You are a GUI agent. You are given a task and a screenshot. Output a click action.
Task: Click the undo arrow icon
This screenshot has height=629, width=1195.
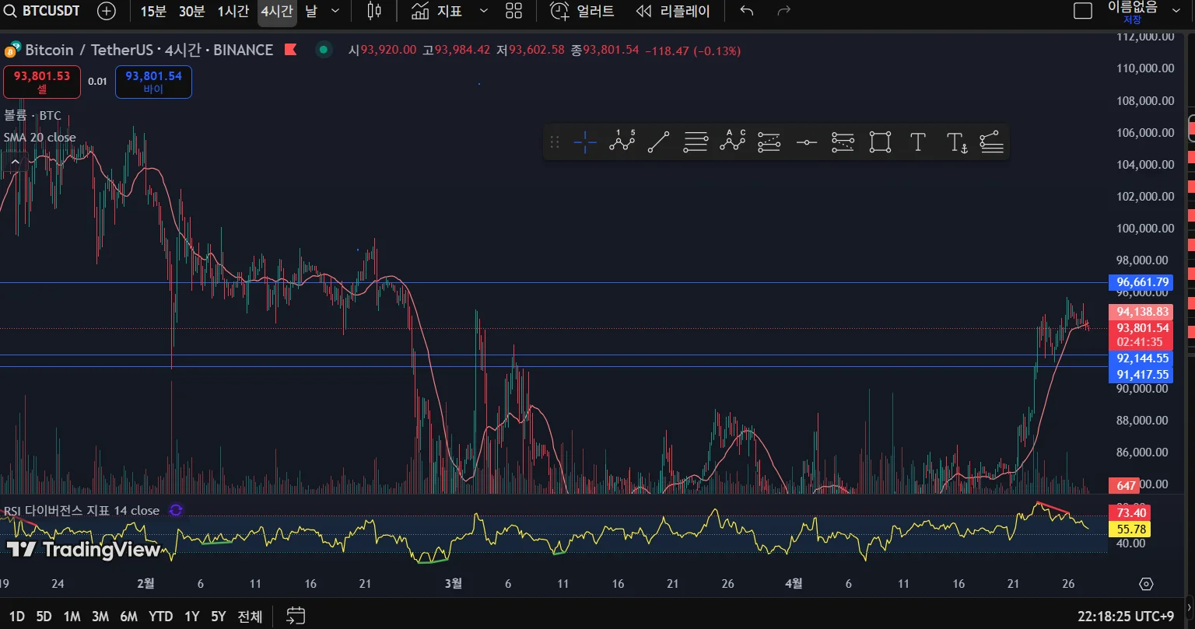coord(747,11)
